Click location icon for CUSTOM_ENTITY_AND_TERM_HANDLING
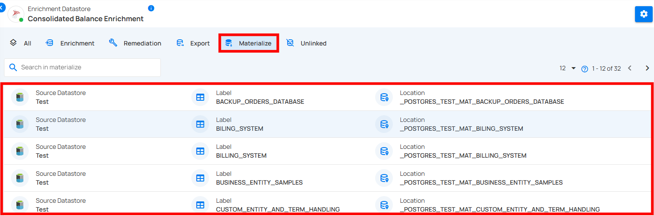 384,205
